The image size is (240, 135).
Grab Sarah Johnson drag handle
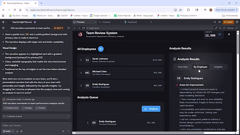tap(81, 60)
